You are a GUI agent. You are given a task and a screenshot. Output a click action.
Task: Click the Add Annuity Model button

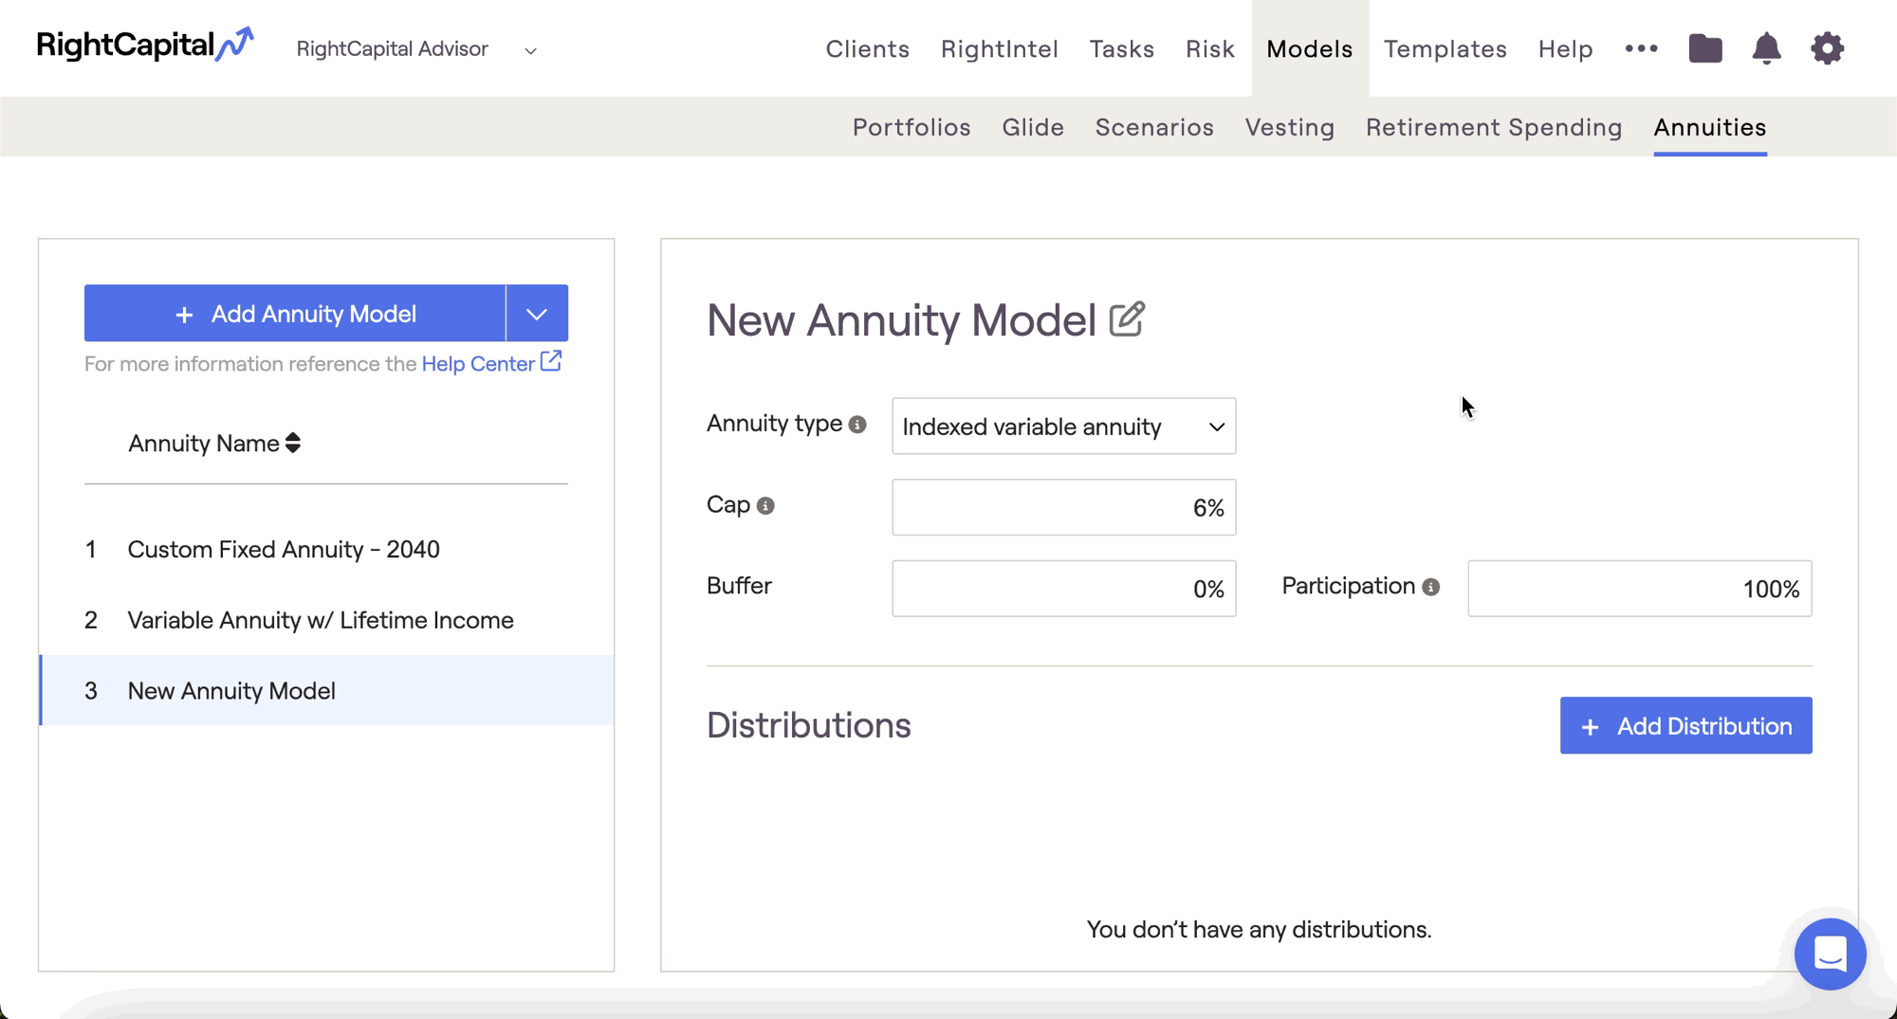click(295, 314)
